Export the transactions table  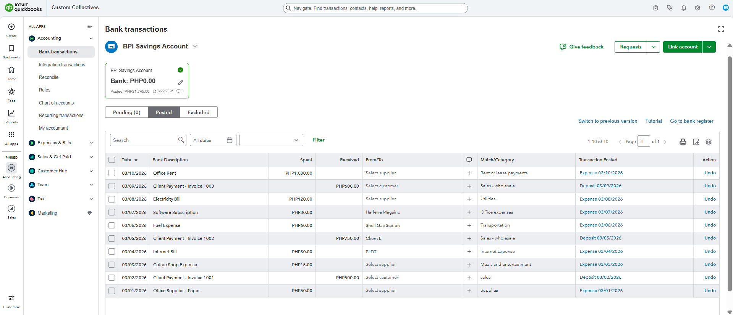[696, 142]
